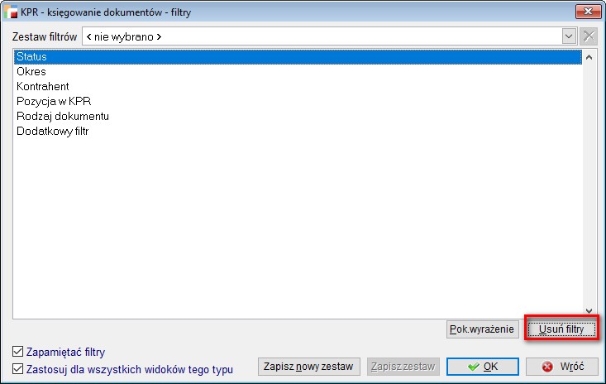Pick the Rodzaj dokumentu filter
The height and width of the screenshot is (384, 606).
click(x=63, y=117)
